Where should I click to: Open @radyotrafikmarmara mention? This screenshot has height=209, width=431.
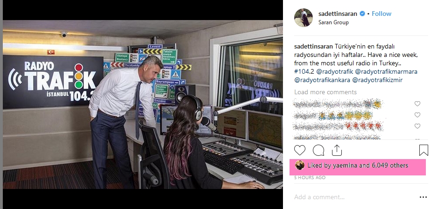tap(386, 72)
